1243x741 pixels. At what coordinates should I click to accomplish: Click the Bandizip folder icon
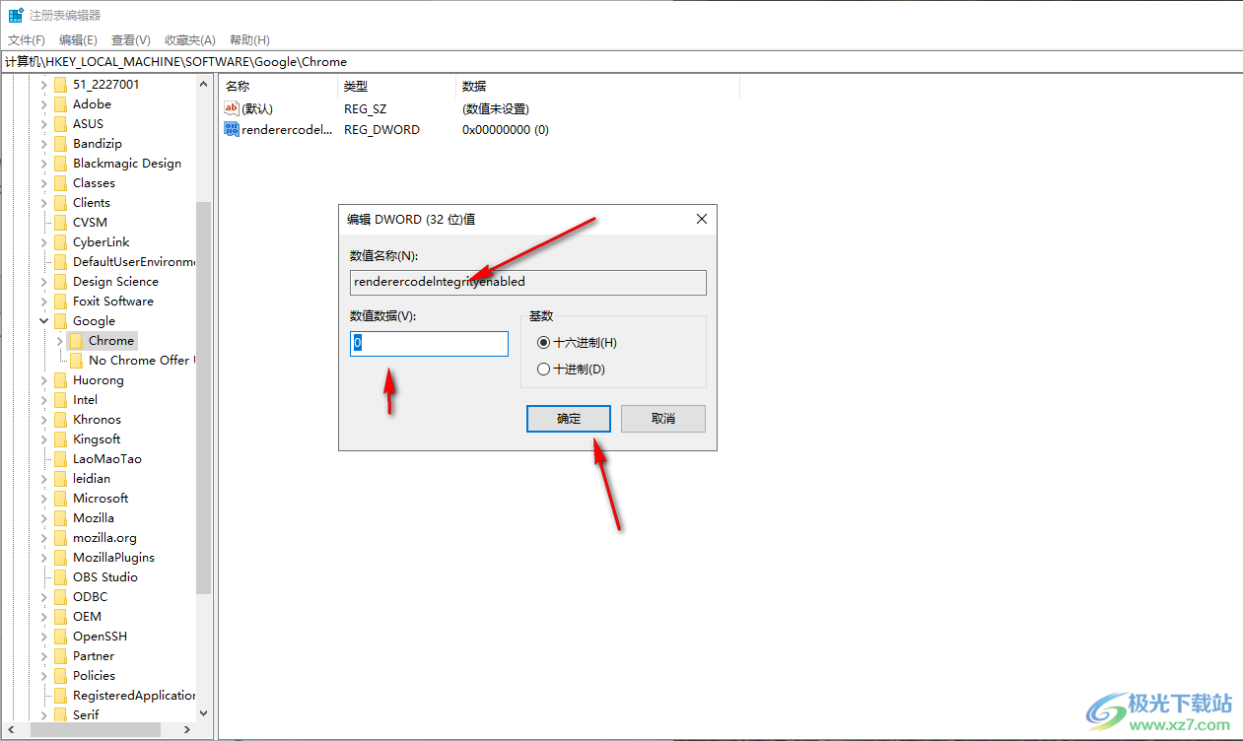(x=59, y=143)
